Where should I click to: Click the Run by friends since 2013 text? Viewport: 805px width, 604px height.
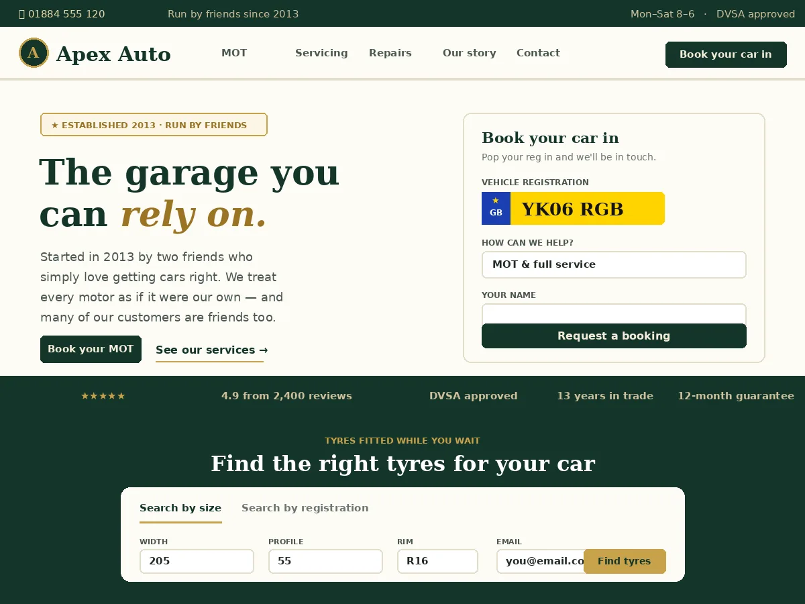233,14
